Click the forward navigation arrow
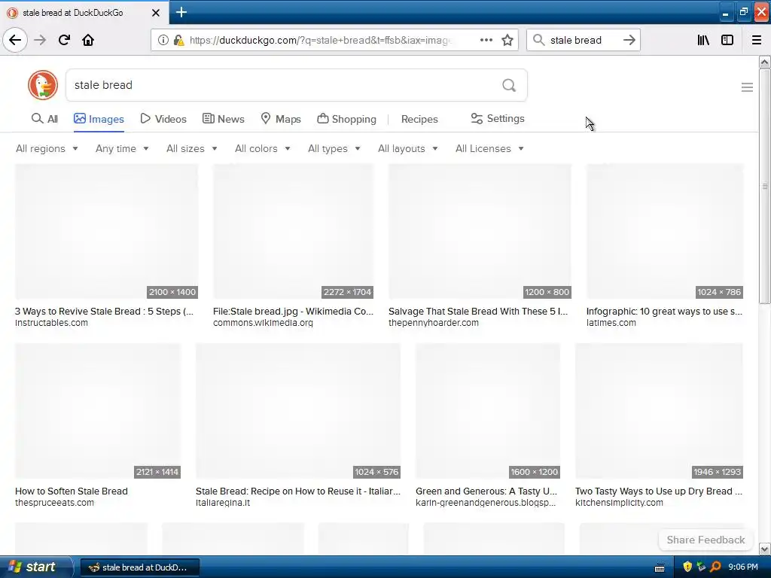The height and width of the screenshot is (578, 771). point(40,40)
